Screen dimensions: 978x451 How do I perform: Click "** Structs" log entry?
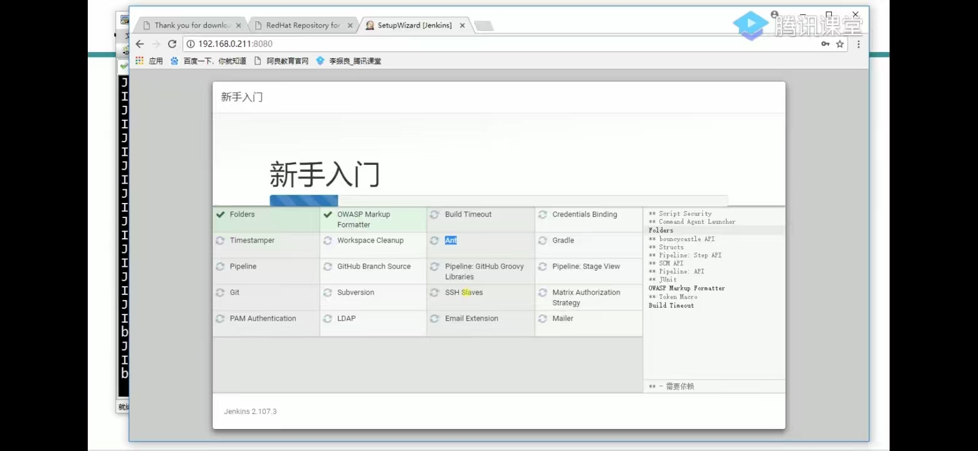click(666, 247)
